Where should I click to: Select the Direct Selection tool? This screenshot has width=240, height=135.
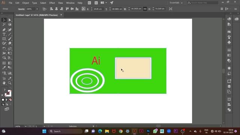point(10,20)
